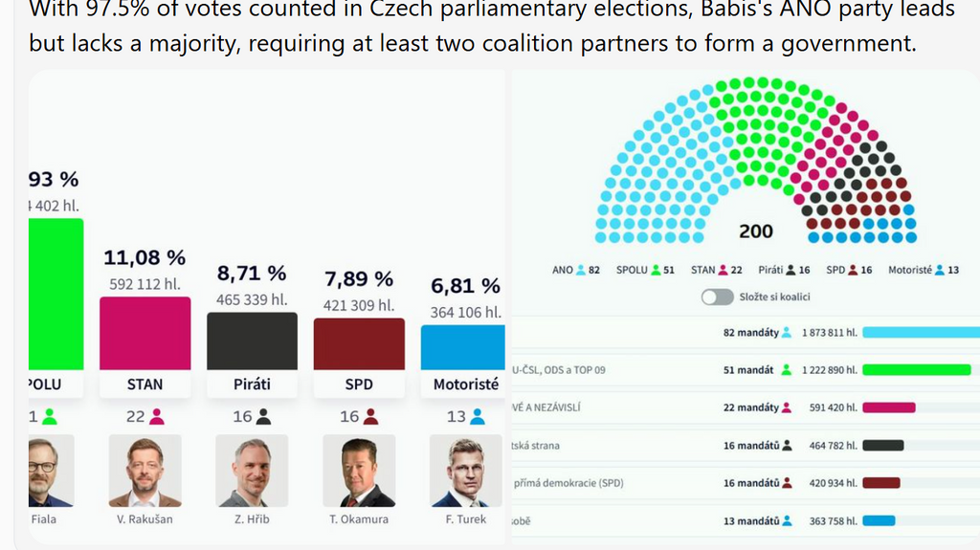Click the green person icon beside SPOLU 51 in the legend

[656, 271]
